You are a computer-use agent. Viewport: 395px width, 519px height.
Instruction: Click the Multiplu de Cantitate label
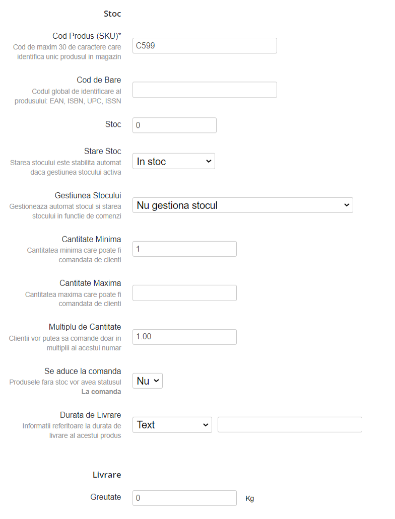click(x=85, y=327)
